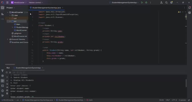Open the Version control menu
The height and width of the screenshot is (102, 192).
point(36,3)
